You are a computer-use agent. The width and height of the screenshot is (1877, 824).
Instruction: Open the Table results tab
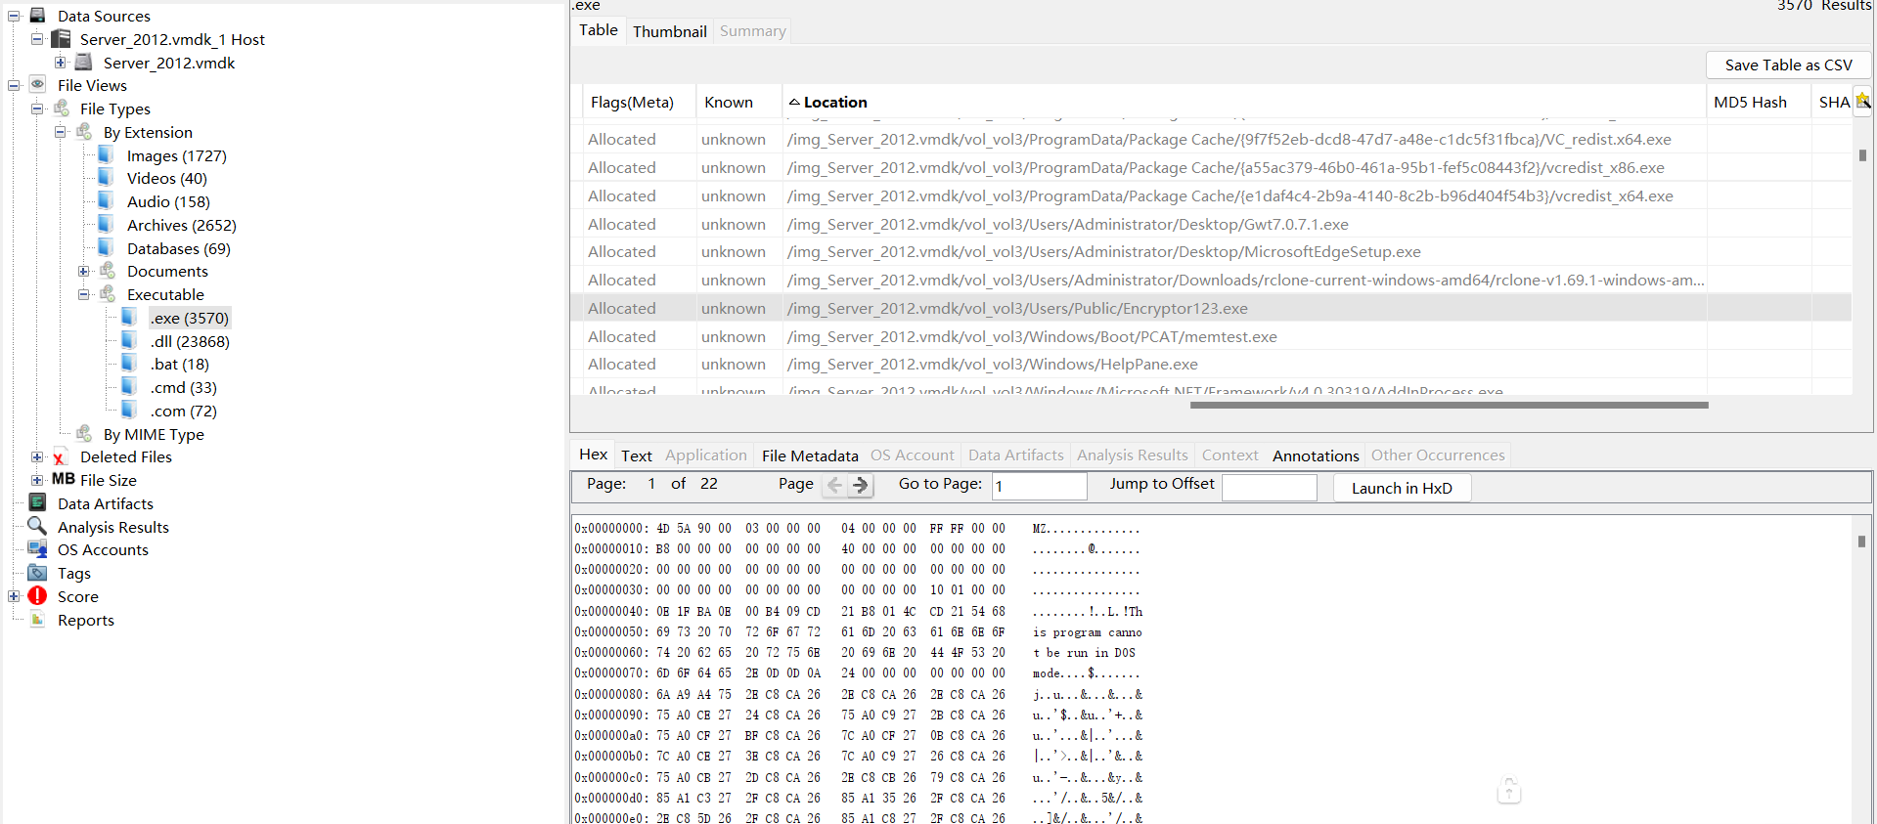tap(599, 30)
